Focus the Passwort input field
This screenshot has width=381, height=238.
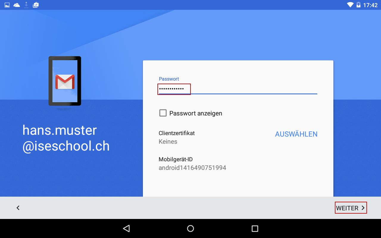pos(238,89)
